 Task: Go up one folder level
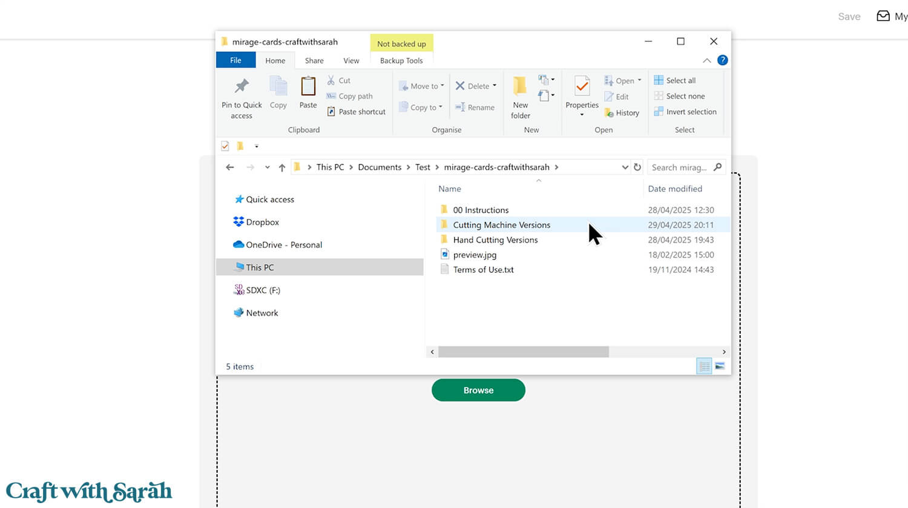[282, 168]
